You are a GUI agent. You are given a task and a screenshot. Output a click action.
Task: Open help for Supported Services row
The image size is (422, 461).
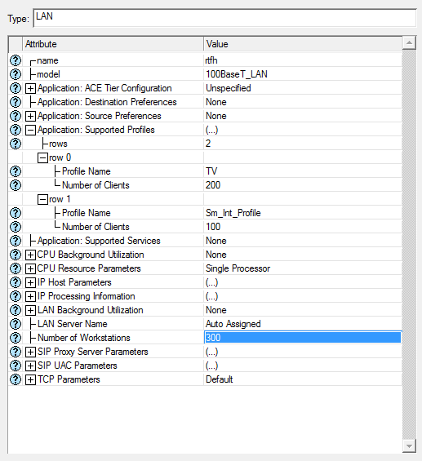click(16, 241)
